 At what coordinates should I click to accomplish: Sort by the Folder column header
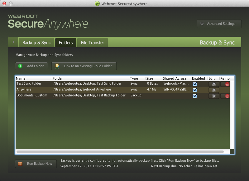(90, 78)
